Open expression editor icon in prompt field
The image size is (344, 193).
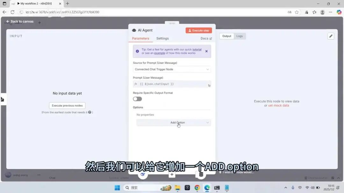(x=209, y=85)
